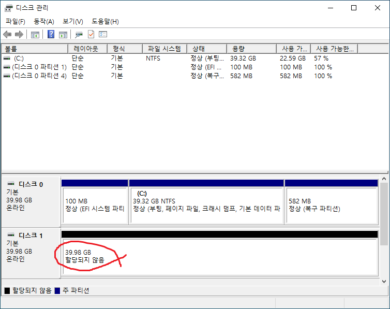Image resolution: width=390 pixels, height=309 pixels.
Task: Click the 39.32 GB capacity cell
Action: (243, 58)
